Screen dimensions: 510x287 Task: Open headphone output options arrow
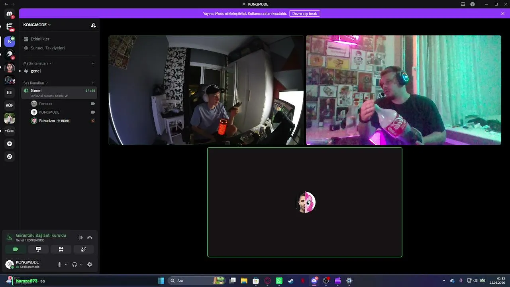click(x=81, y=264)
